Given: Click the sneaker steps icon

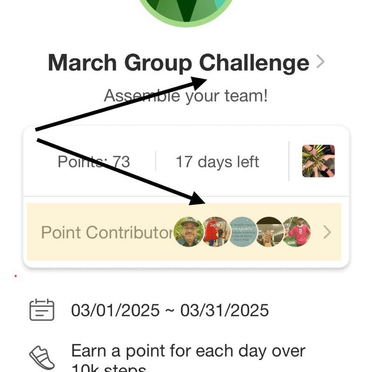Looking at the screenshot, I should tap(42, 358).
